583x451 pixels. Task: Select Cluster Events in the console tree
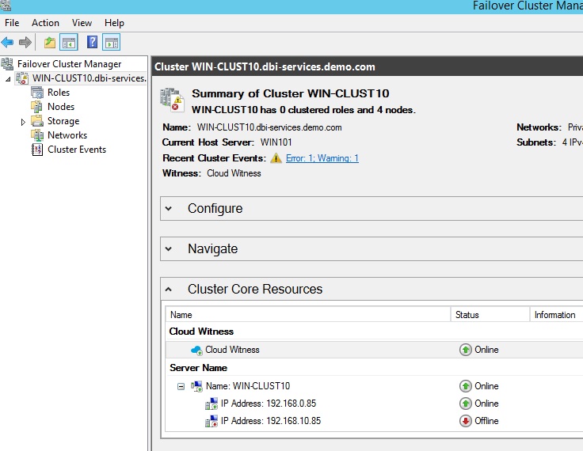pos(77,150)
